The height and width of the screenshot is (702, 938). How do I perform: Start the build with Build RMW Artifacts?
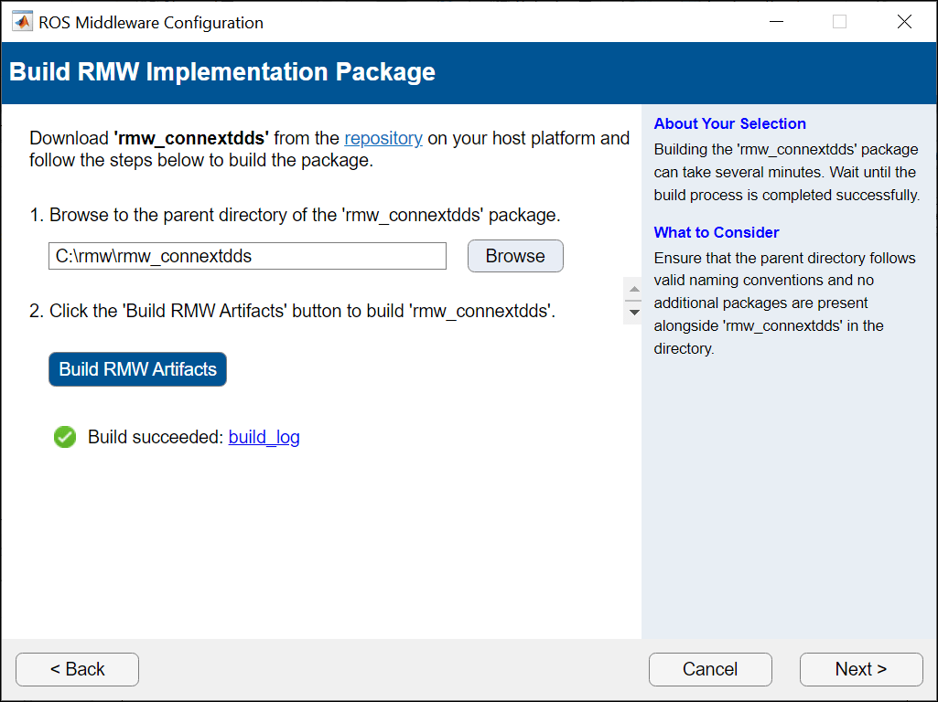[137, 369]
